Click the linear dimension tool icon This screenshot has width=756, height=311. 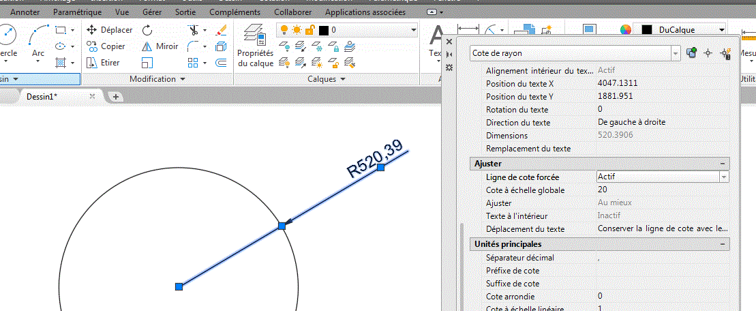coord(468,30)
